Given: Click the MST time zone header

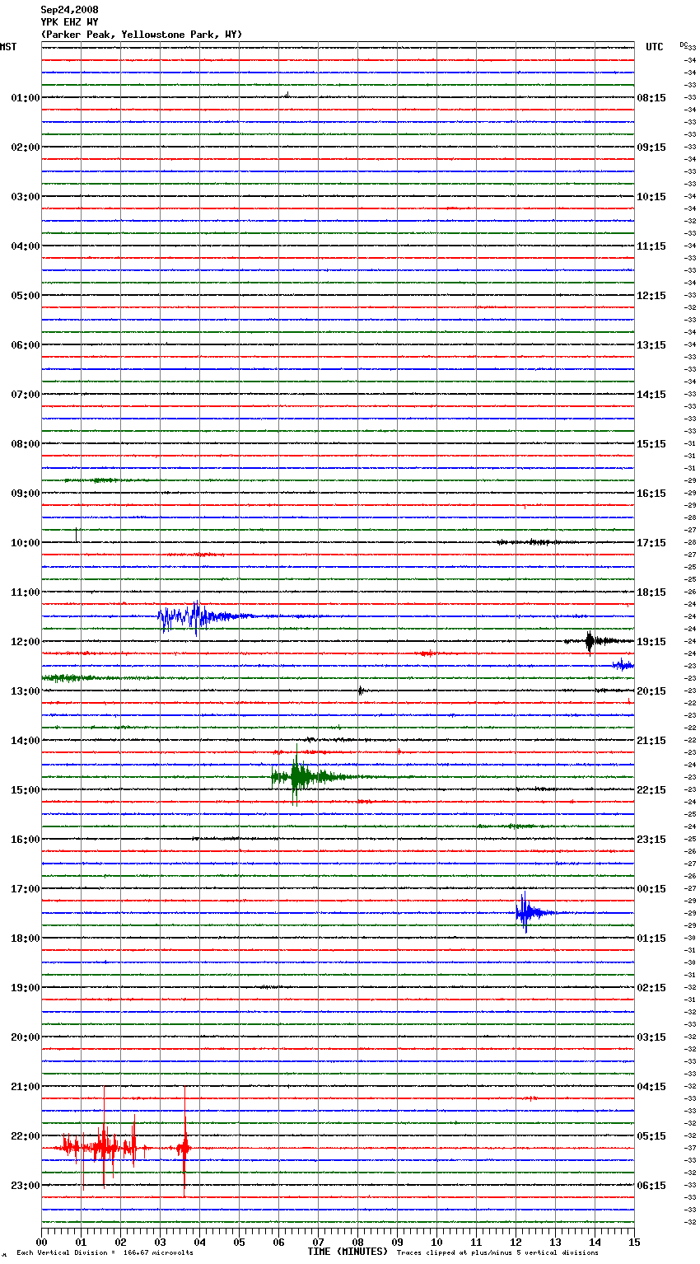Looking at the screenshot, I should [x=8, y=47].
